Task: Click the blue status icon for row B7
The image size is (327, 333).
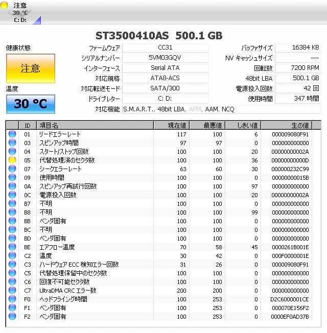Action: point(12,203)
